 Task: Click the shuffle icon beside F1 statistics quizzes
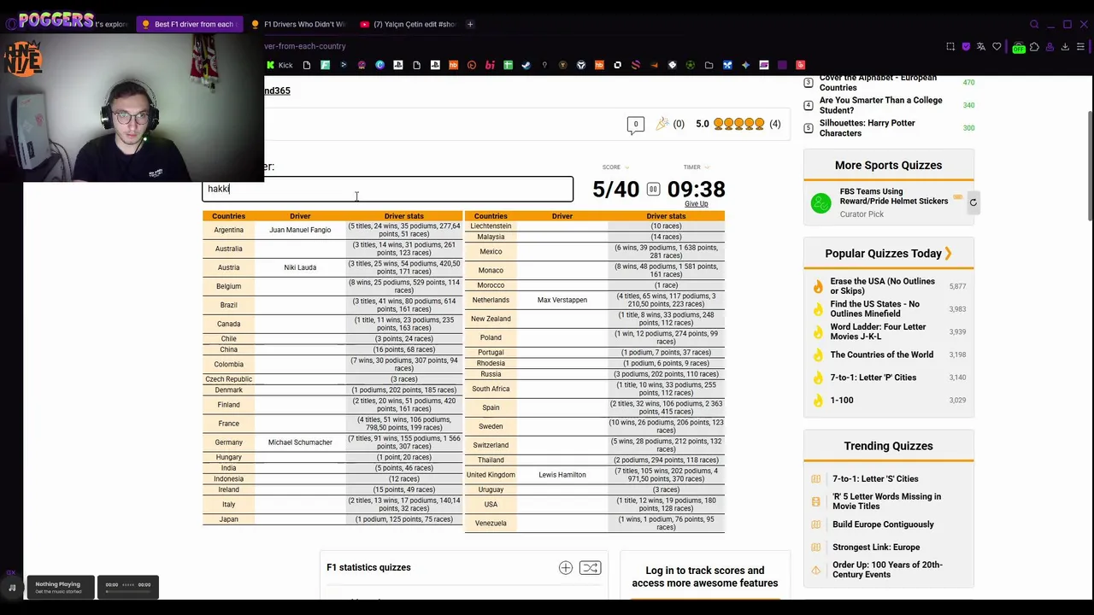(x=590, y=568)
